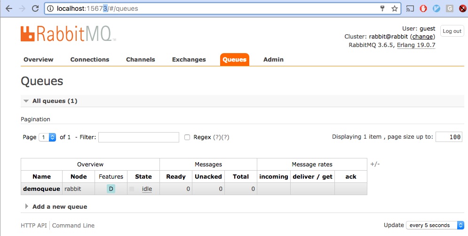Sort by the Name column header

tap(41, 177)
